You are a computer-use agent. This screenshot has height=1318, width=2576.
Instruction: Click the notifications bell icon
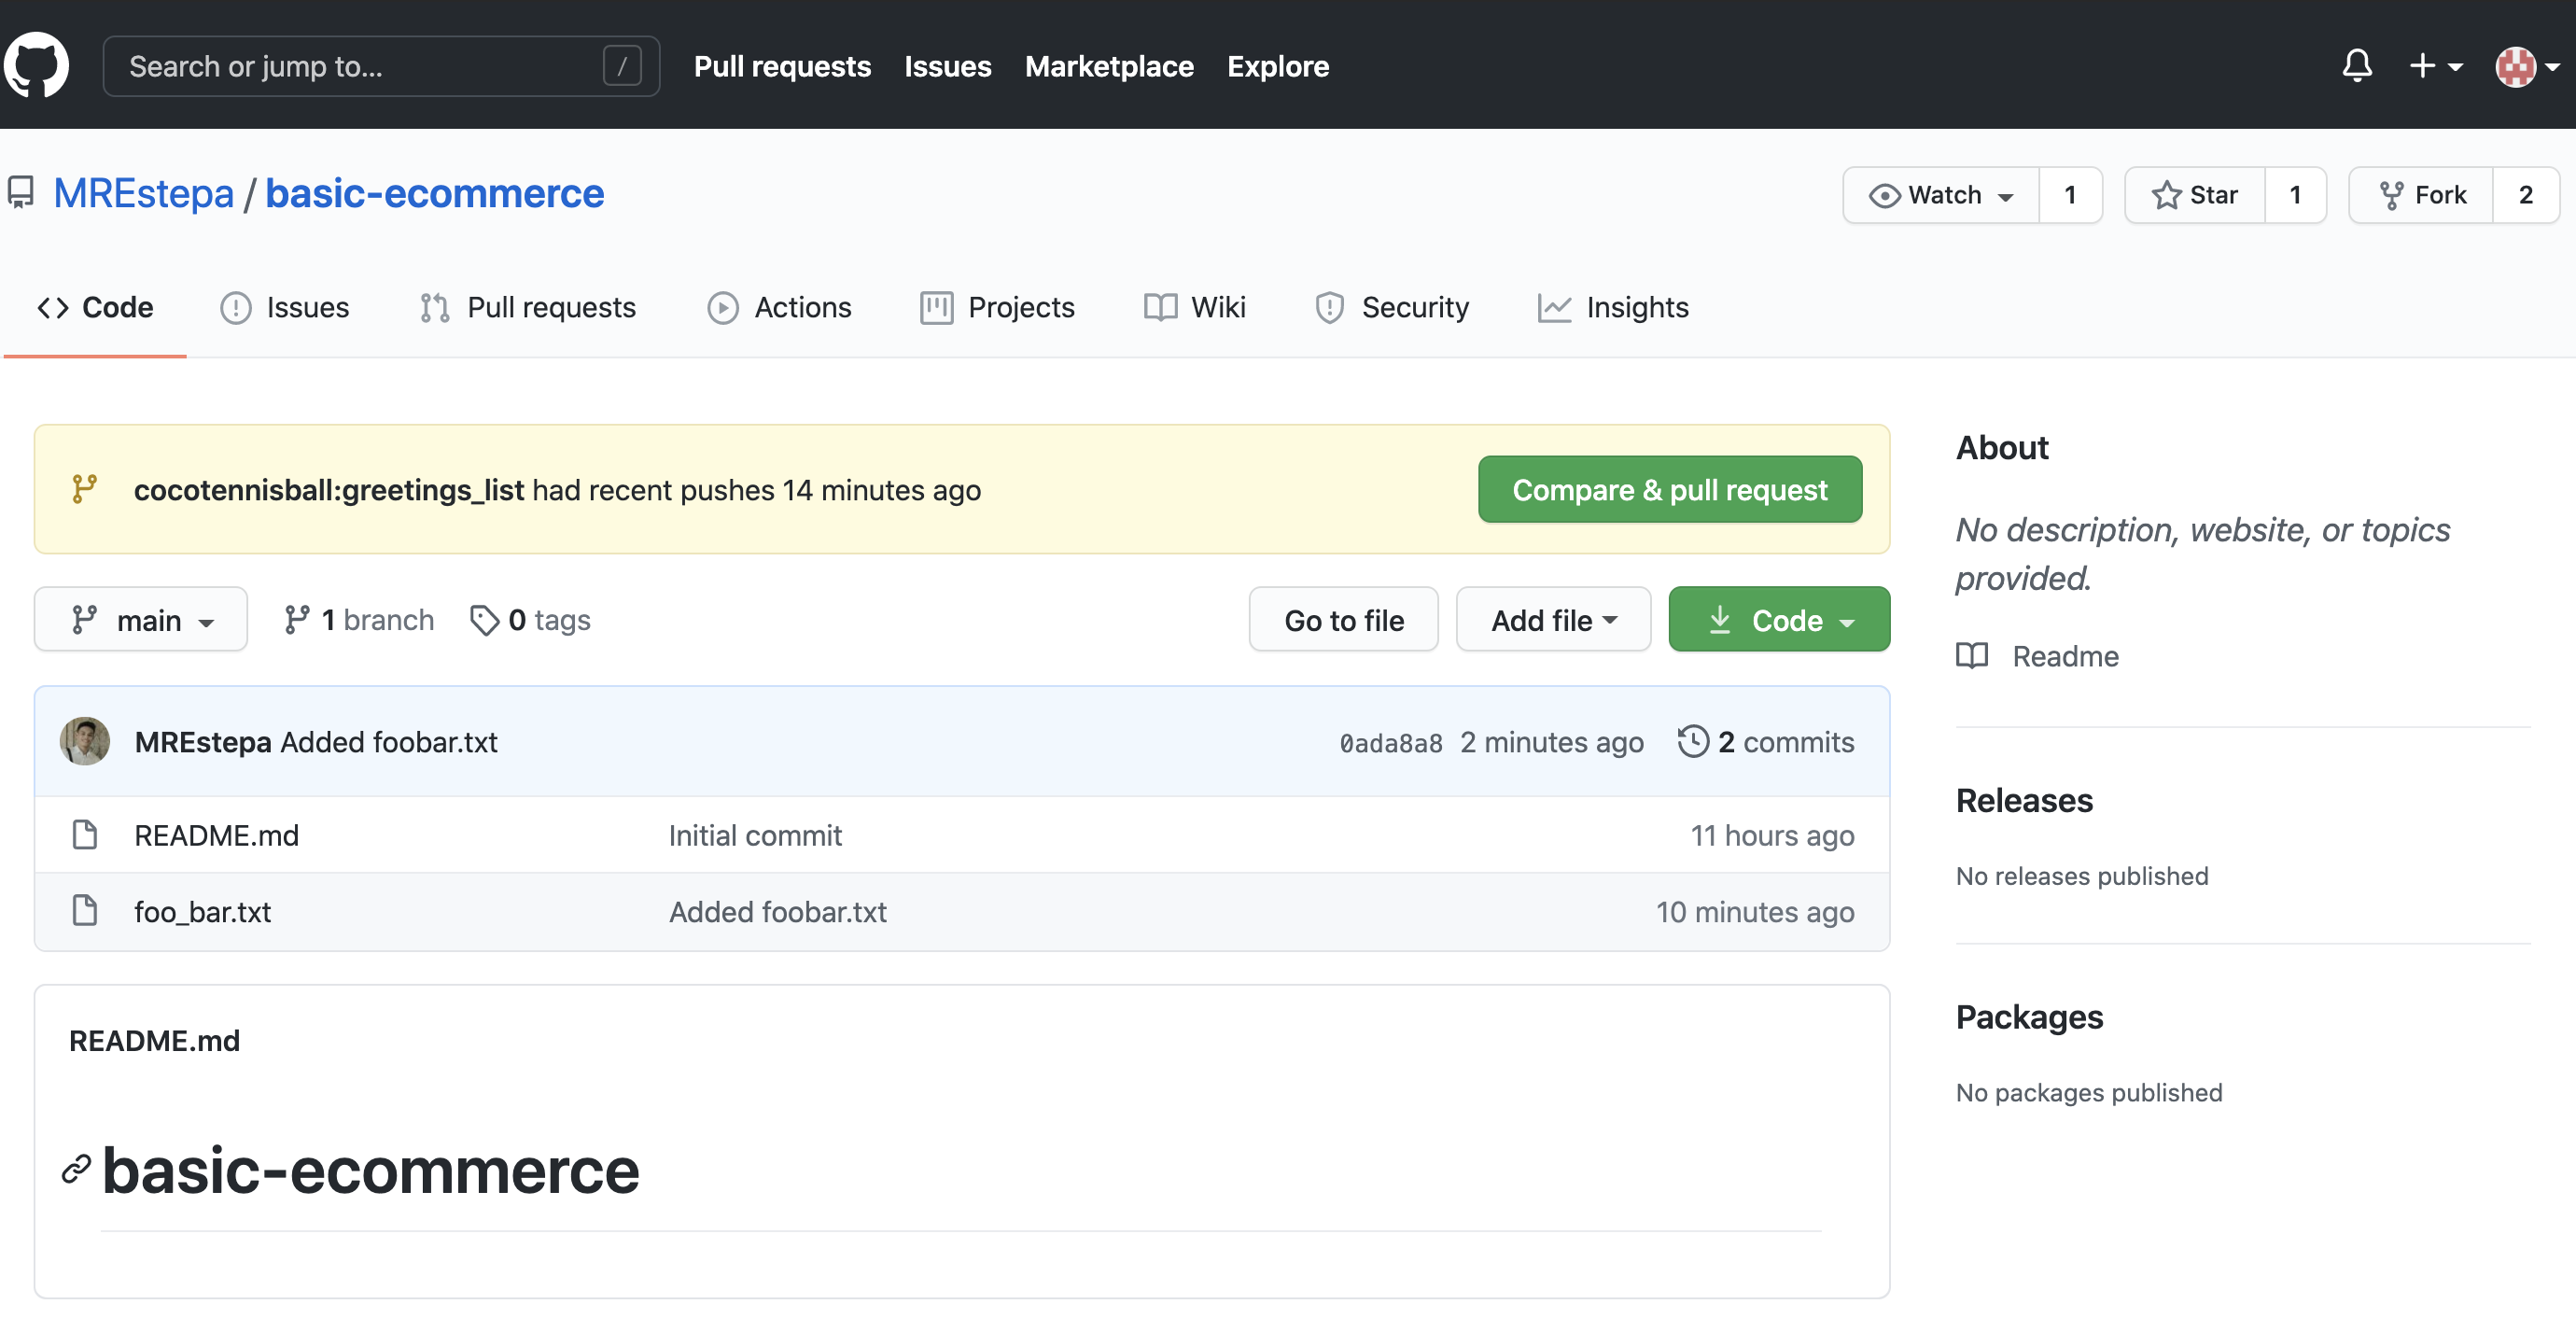pos(2357,66)
